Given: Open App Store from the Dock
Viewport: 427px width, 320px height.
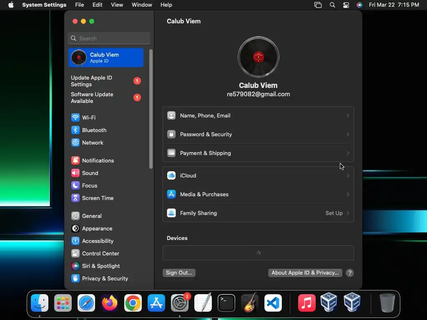Looking at the screenshot, I should point(156,303).
